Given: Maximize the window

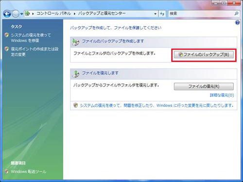Looking at the screenshot, I should [x=224, y=3].
